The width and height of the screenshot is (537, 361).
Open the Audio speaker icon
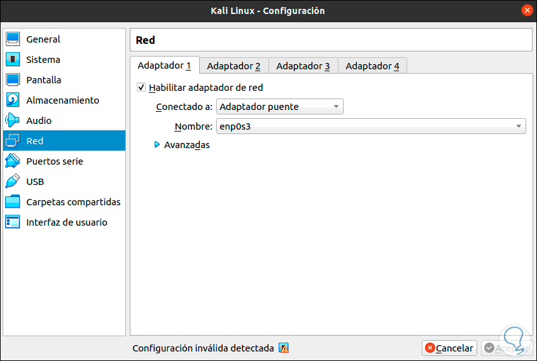tap(13, 121)
